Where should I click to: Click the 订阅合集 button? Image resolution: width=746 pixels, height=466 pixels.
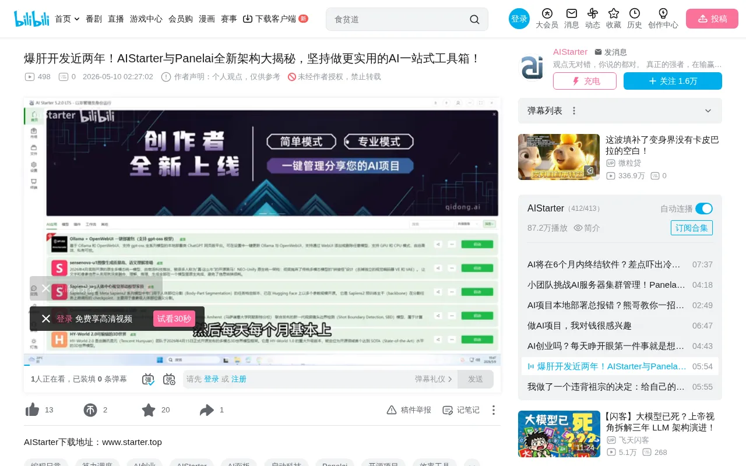(692, 228)
